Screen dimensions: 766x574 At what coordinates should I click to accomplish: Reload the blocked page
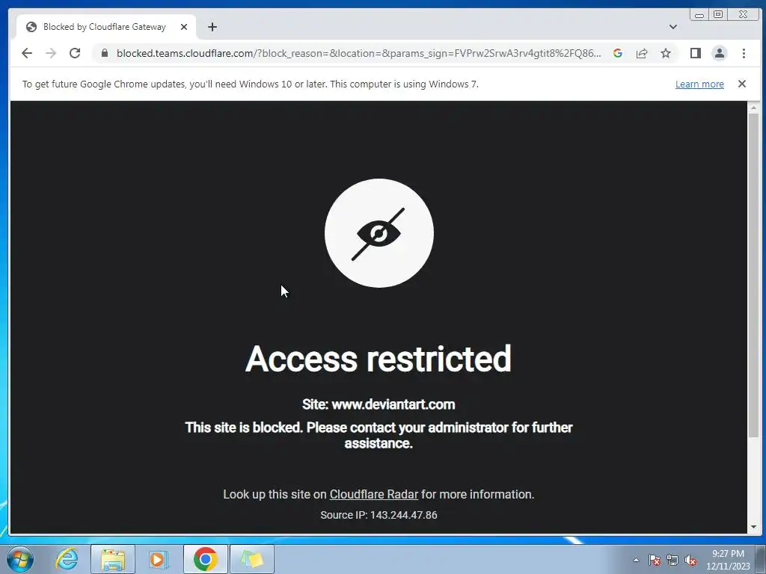click(x=75, y=53)
